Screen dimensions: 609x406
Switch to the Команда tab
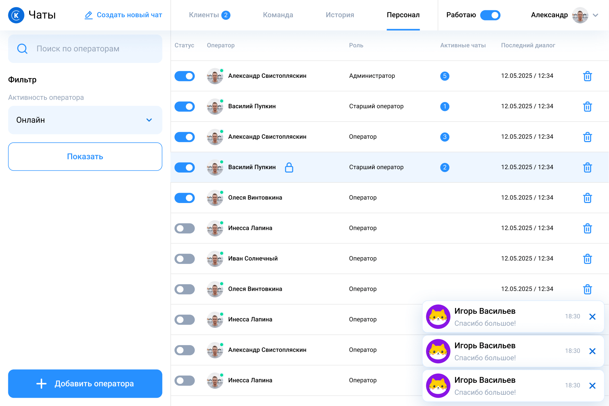point(278,15)
